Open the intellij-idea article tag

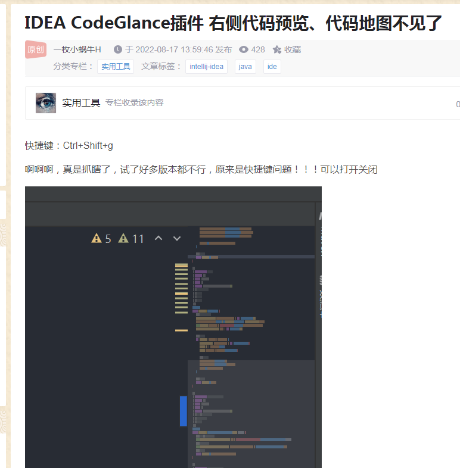coord(206,66)
